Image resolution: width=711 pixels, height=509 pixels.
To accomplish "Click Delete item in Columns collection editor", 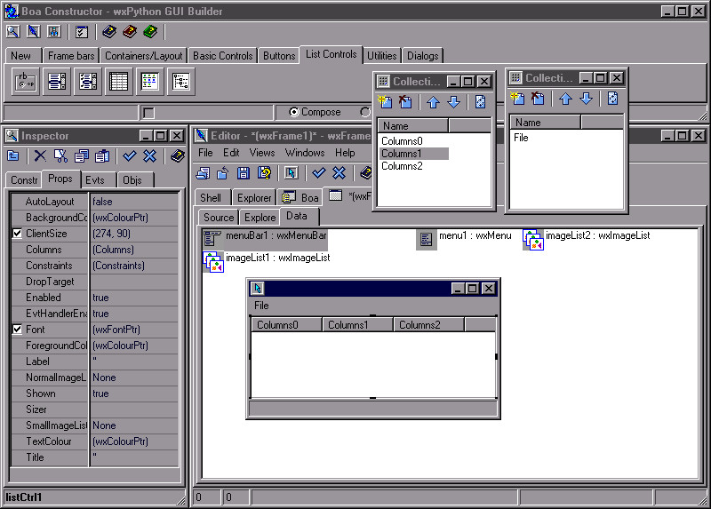I will click(x=405, y=102).
